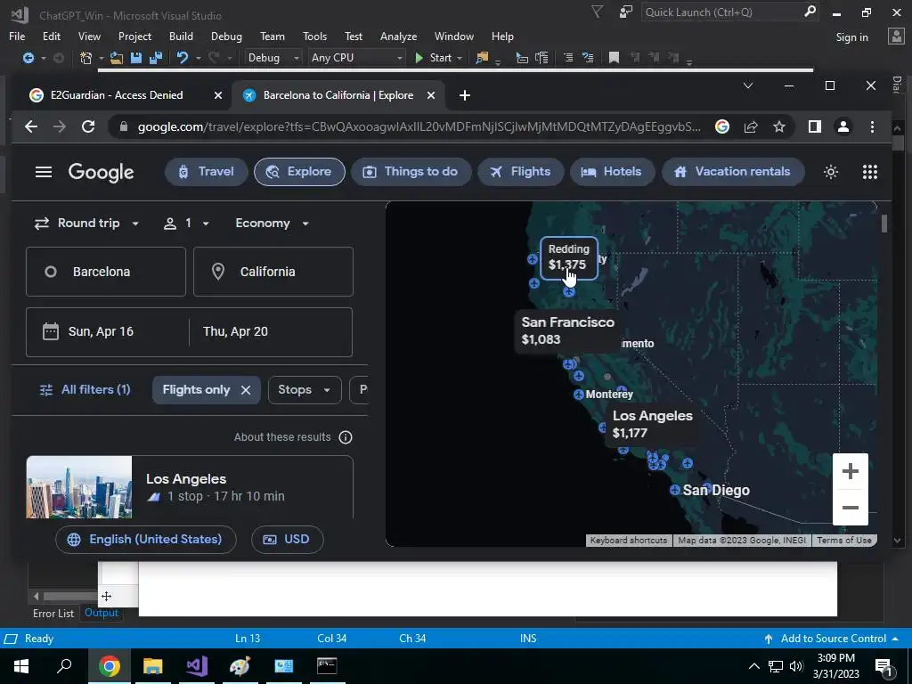Click the About these results info icon
This screenshot has height=684, width=912.
(x=346, y=437)
